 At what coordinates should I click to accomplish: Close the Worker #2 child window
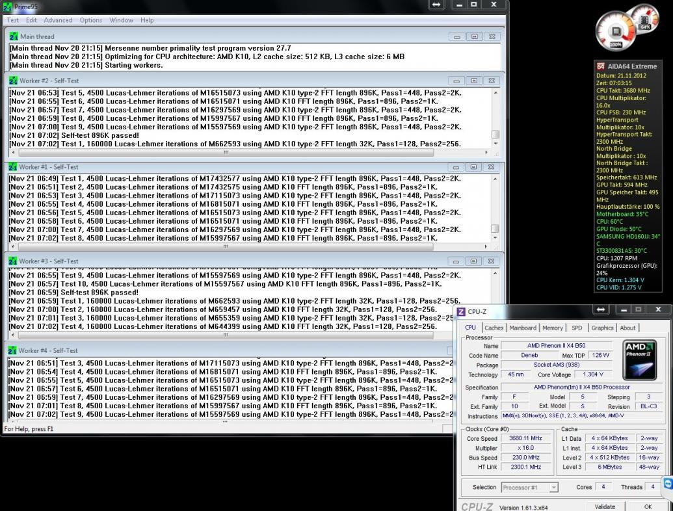[492, 81]
